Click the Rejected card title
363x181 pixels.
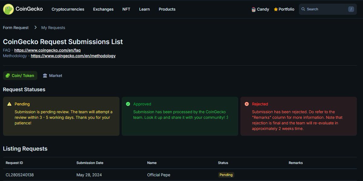pyautogui.click(x=260, y=104)
